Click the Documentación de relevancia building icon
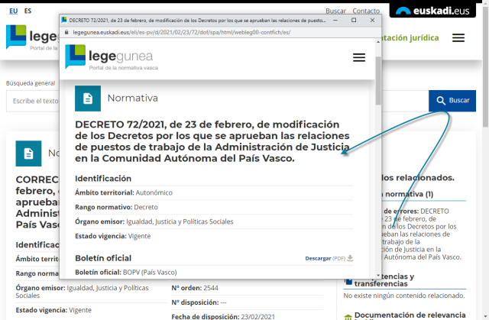The height and width of the screenshot is (320, 489). 348,317
